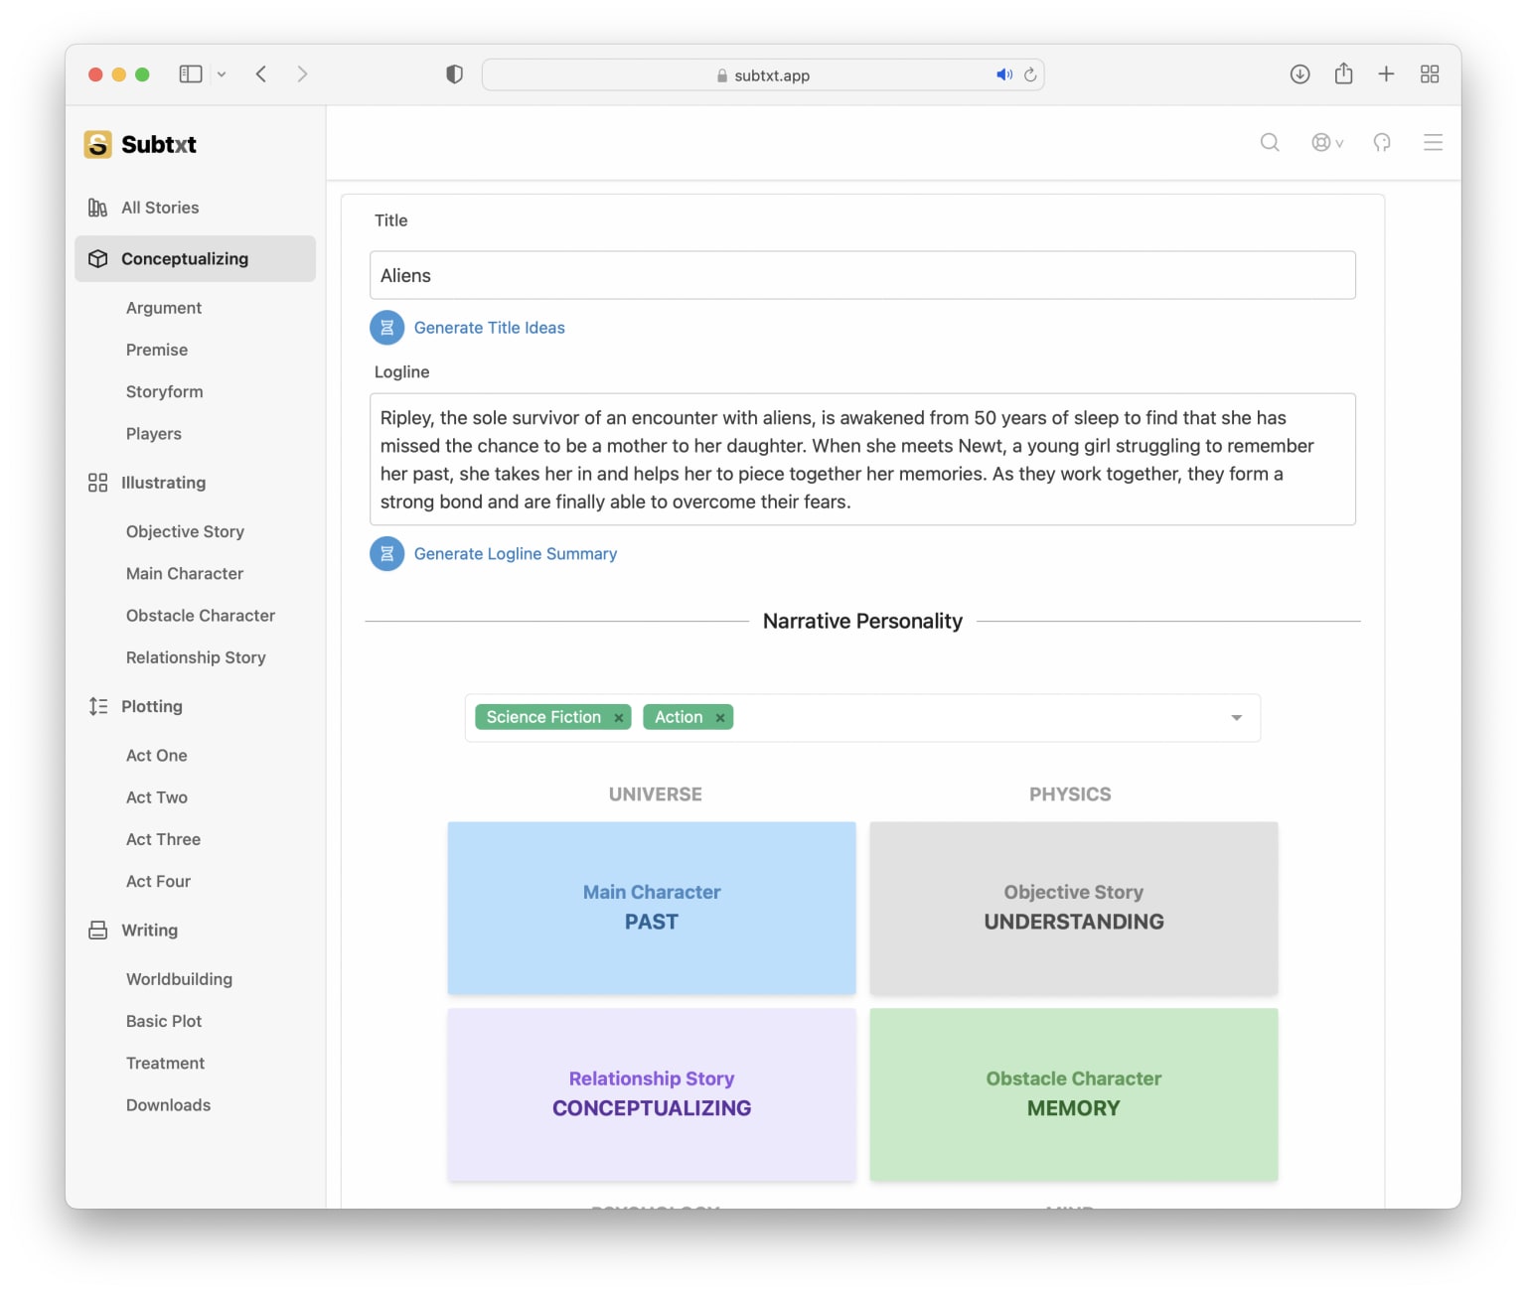Image resolution: width=1526 pixels, height=1295 pixels.
Task: Open Downloads page
Action: (169, 1105)
